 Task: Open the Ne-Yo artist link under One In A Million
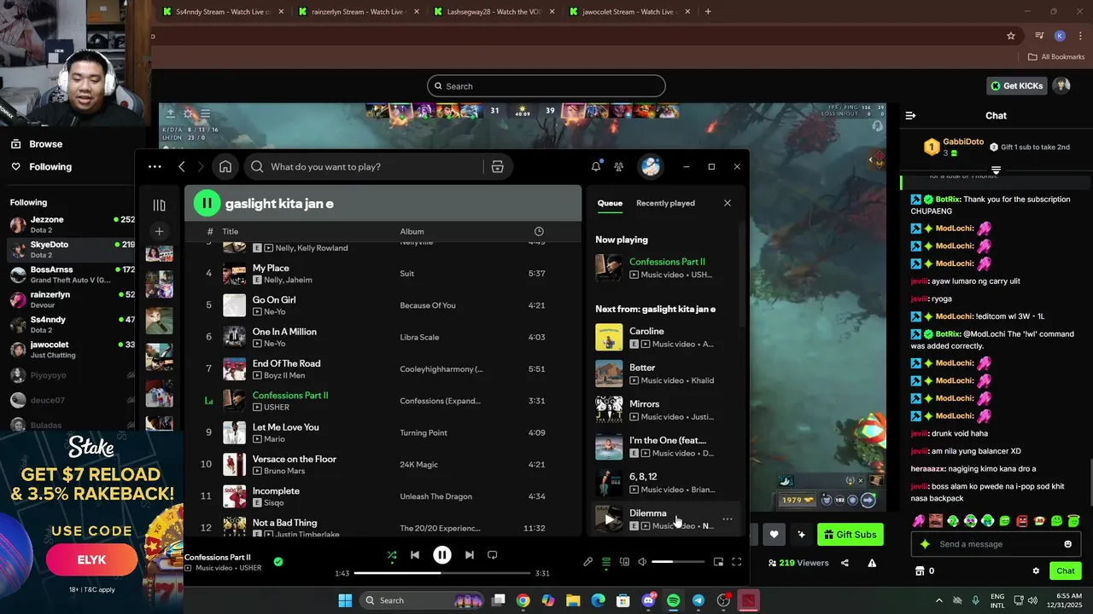(x=275, y=344)
